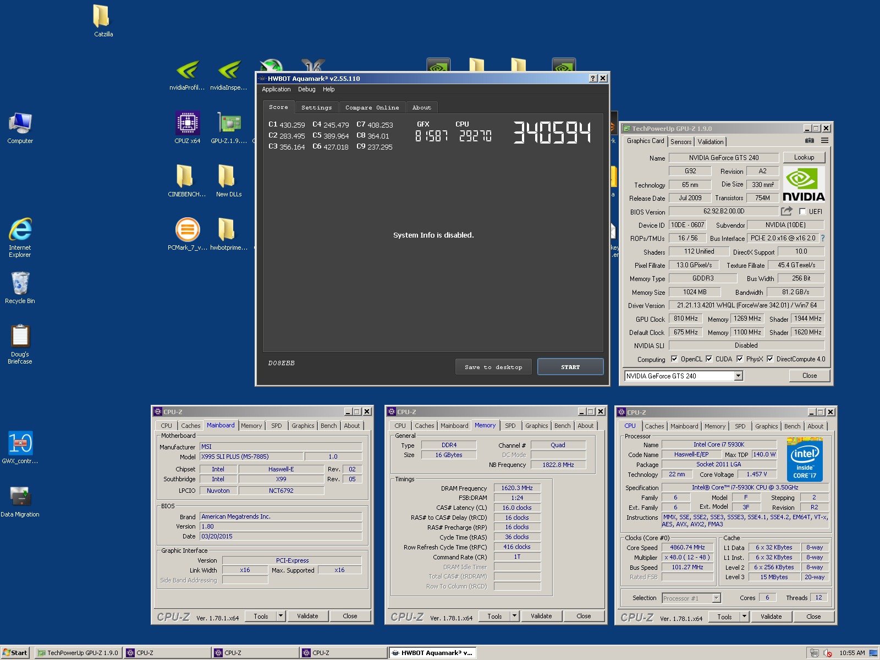Open the Computer desktop icon
This screenshot has height=660, width=880.
click(20, 128)
